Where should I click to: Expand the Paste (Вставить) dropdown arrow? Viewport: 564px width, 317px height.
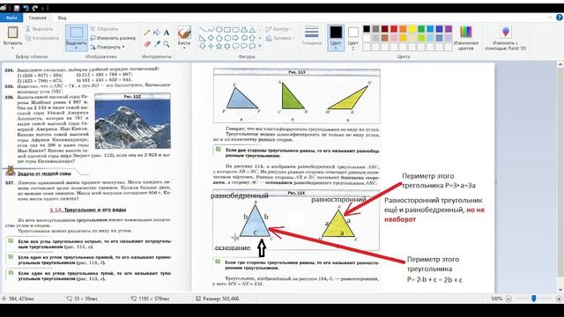pyautogui.click(x=12, y=48)
